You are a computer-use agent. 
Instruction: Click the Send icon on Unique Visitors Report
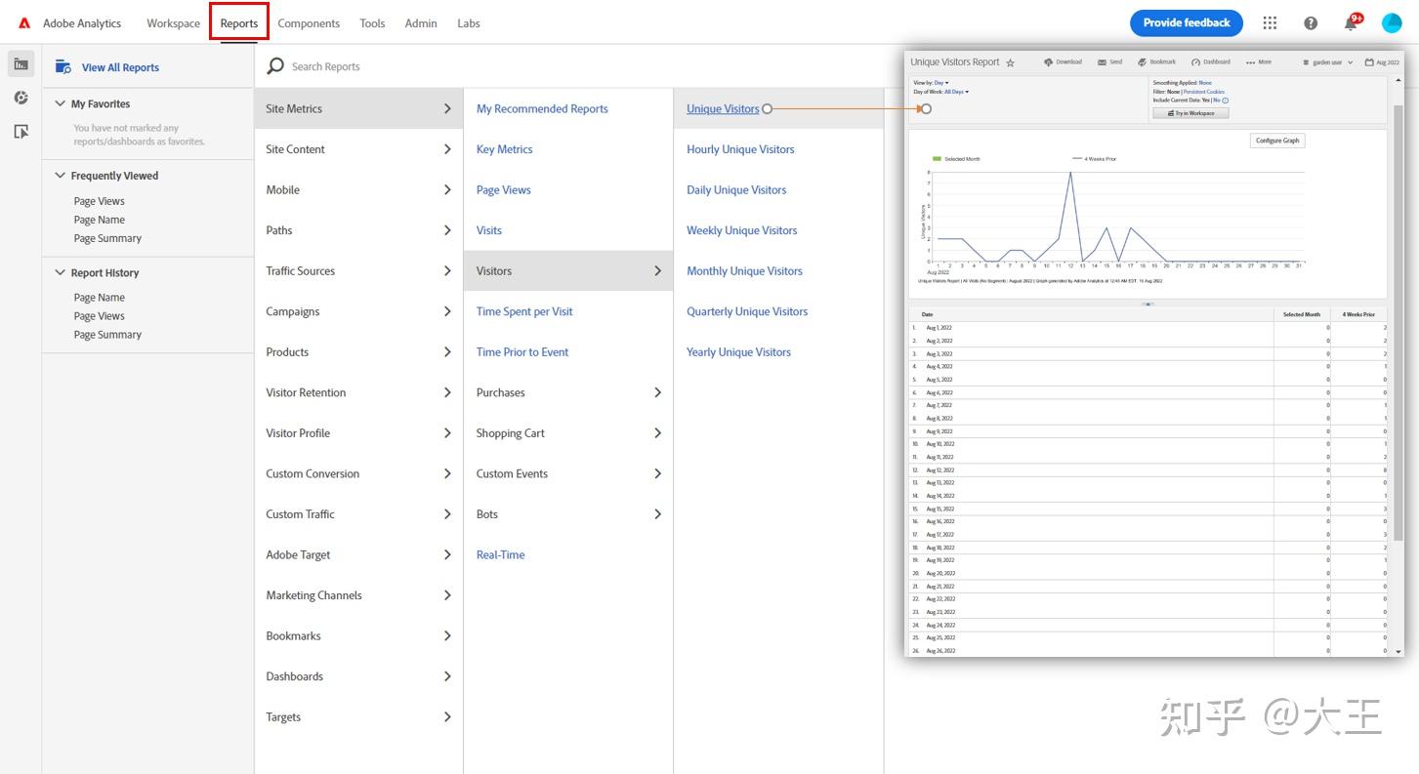[1108, 61]
